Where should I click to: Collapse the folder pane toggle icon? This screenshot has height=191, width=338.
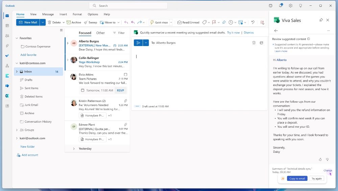[62, 30]
